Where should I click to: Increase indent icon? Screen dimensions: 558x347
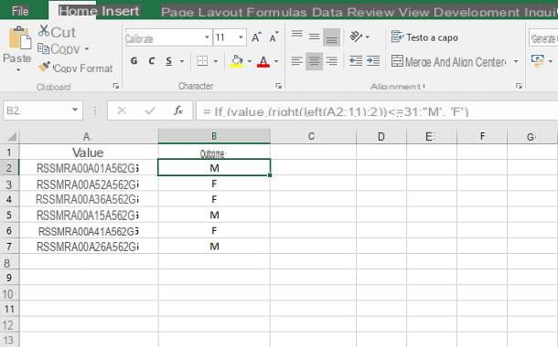tap(373, 61)
